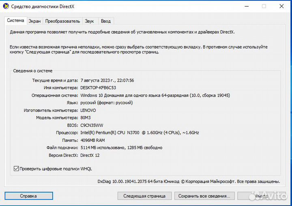Toggle Проверить цифровые подписи WHQL checkbox
The height and width of the screenshot is (206, 292).
click(x=16, y=169)
